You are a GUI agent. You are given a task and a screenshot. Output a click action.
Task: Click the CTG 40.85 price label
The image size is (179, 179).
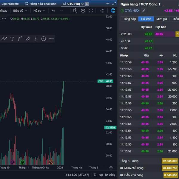tap(105, 81)
